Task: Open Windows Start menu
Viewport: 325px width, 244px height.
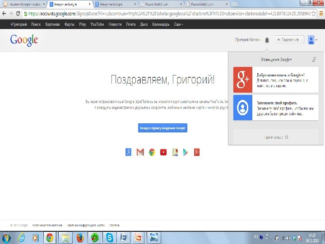Action: click(6, 238)
